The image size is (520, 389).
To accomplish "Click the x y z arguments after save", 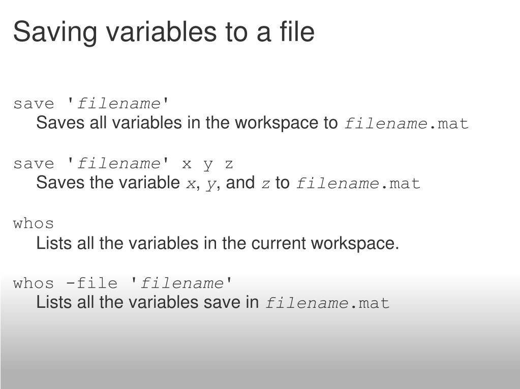I will point(207,164).
